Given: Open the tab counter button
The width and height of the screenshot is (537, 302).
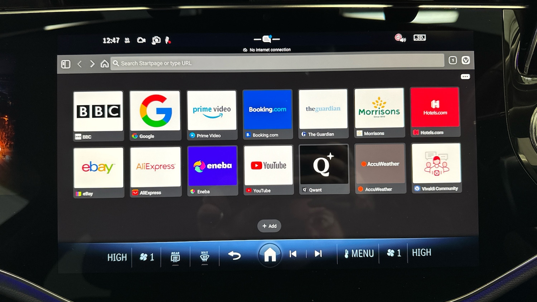Looking at the screenshot, I should (x=453, y=60).
